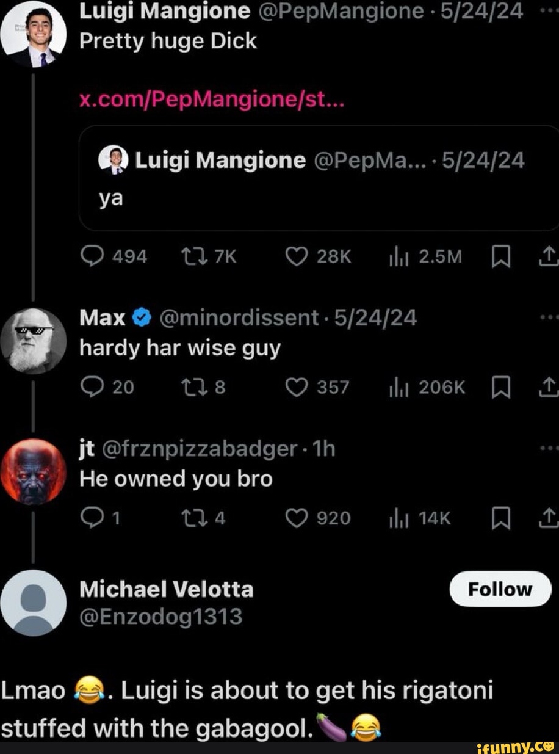This screenshot has width=559, height=754.
Task: Follow Michael Velotta
Action: click(x=500, y=589)
